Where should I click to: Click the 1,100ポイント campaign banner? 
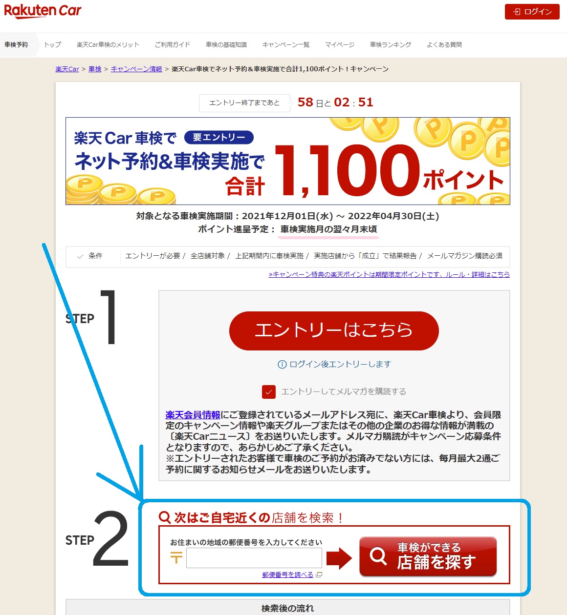[288, 161]
